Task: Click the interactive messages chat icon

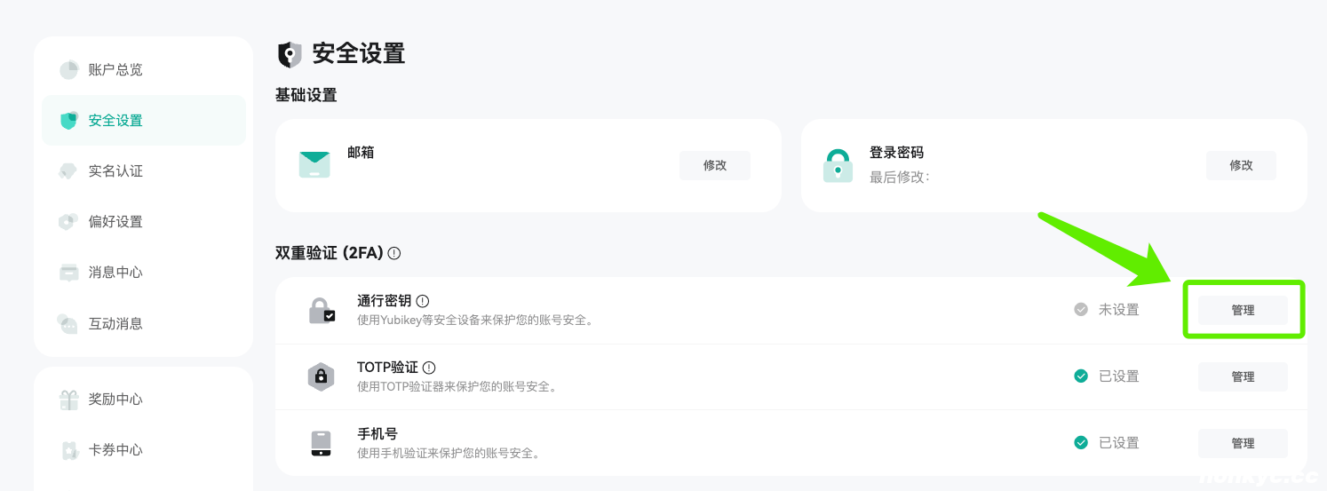Action: tap(68, 323)
